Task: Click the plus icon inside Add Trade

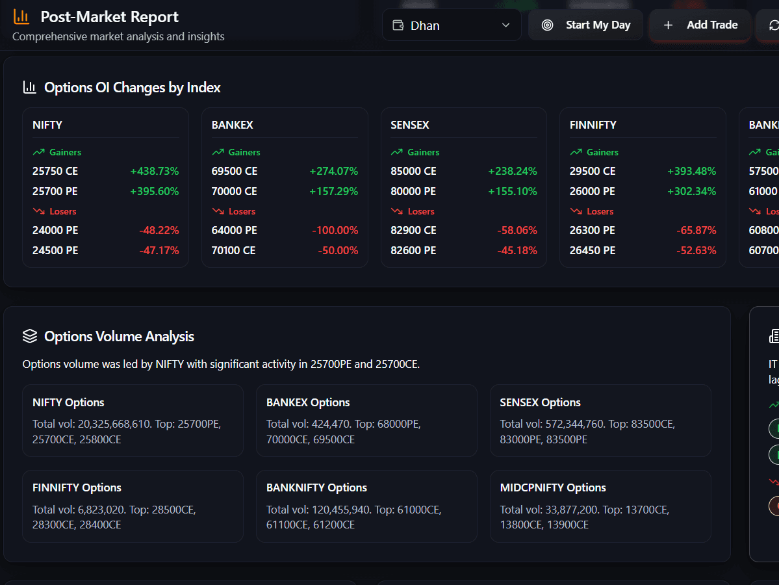Action: [x=668, y=25]
